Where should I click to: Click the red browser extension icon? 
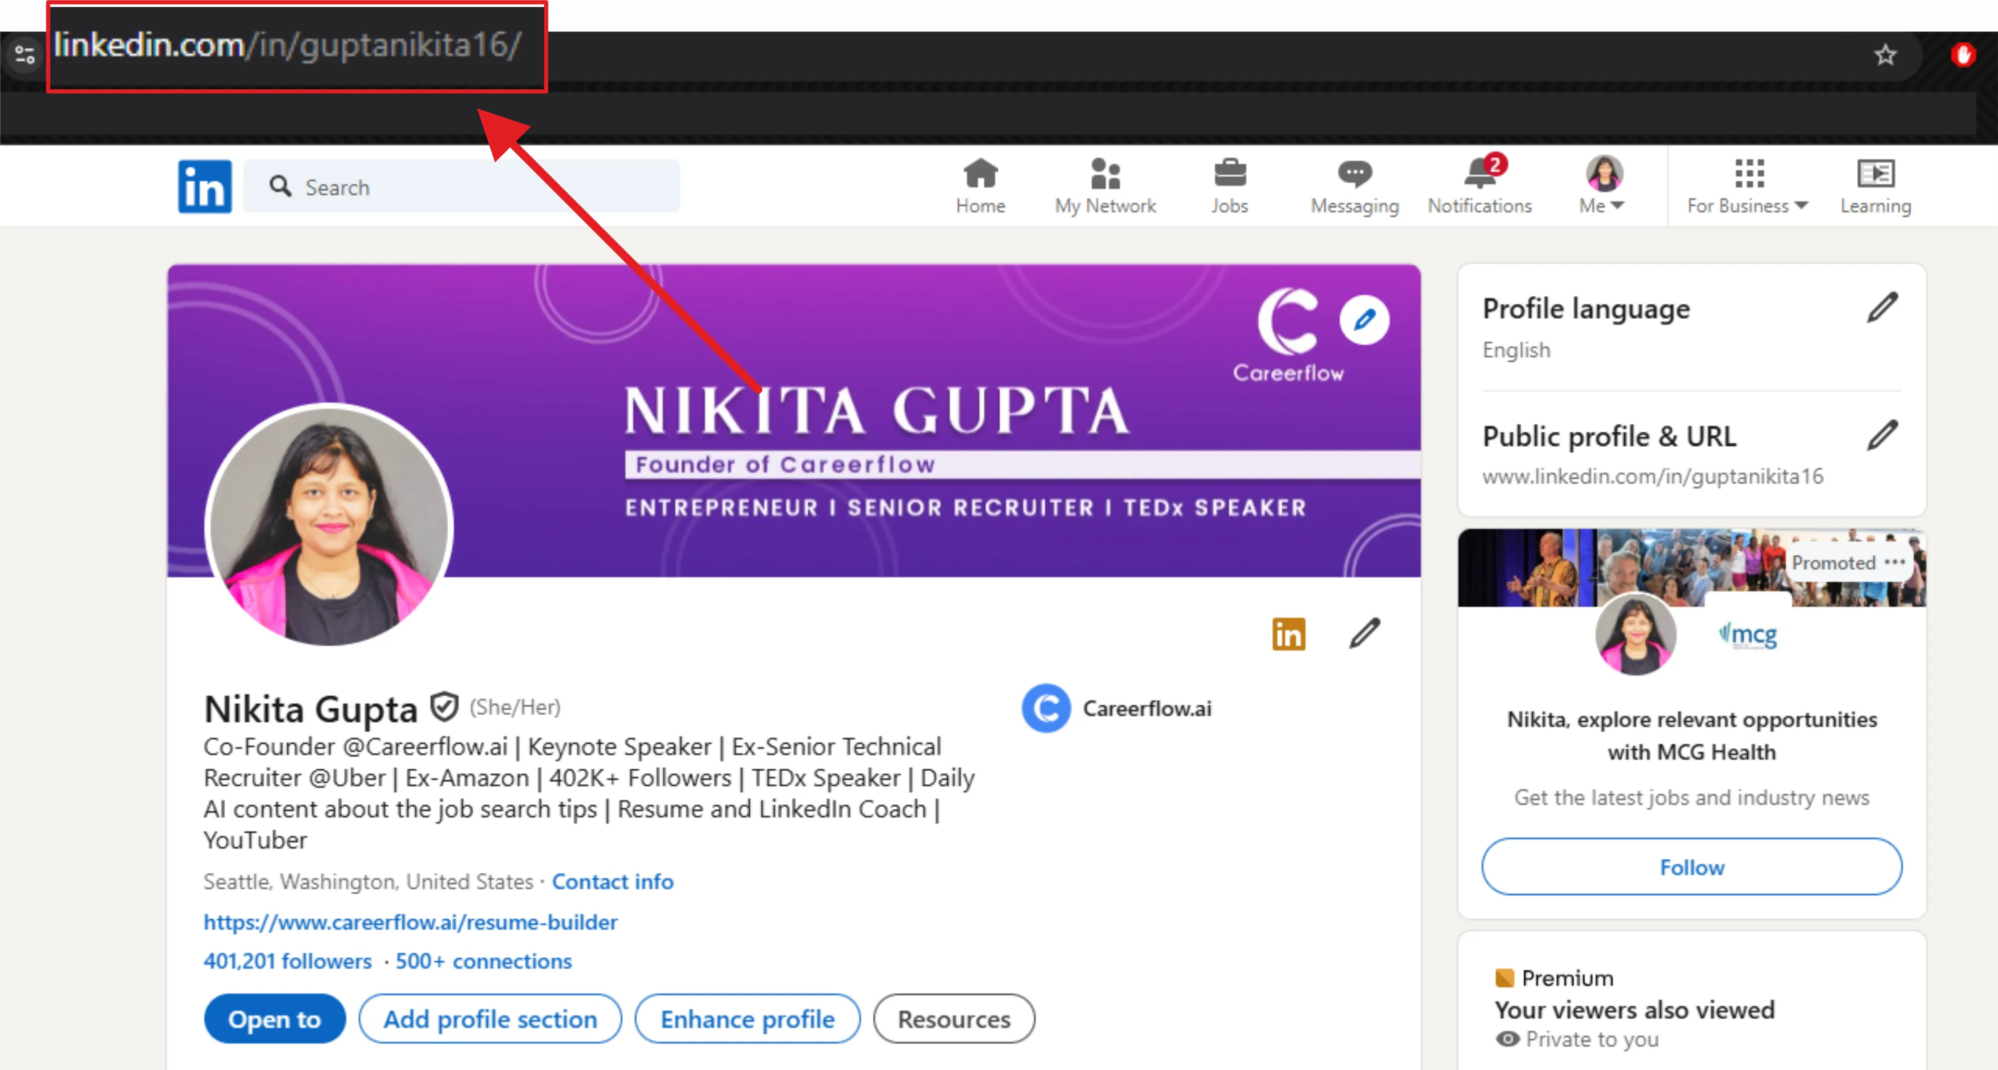(x=1963, y=55)
